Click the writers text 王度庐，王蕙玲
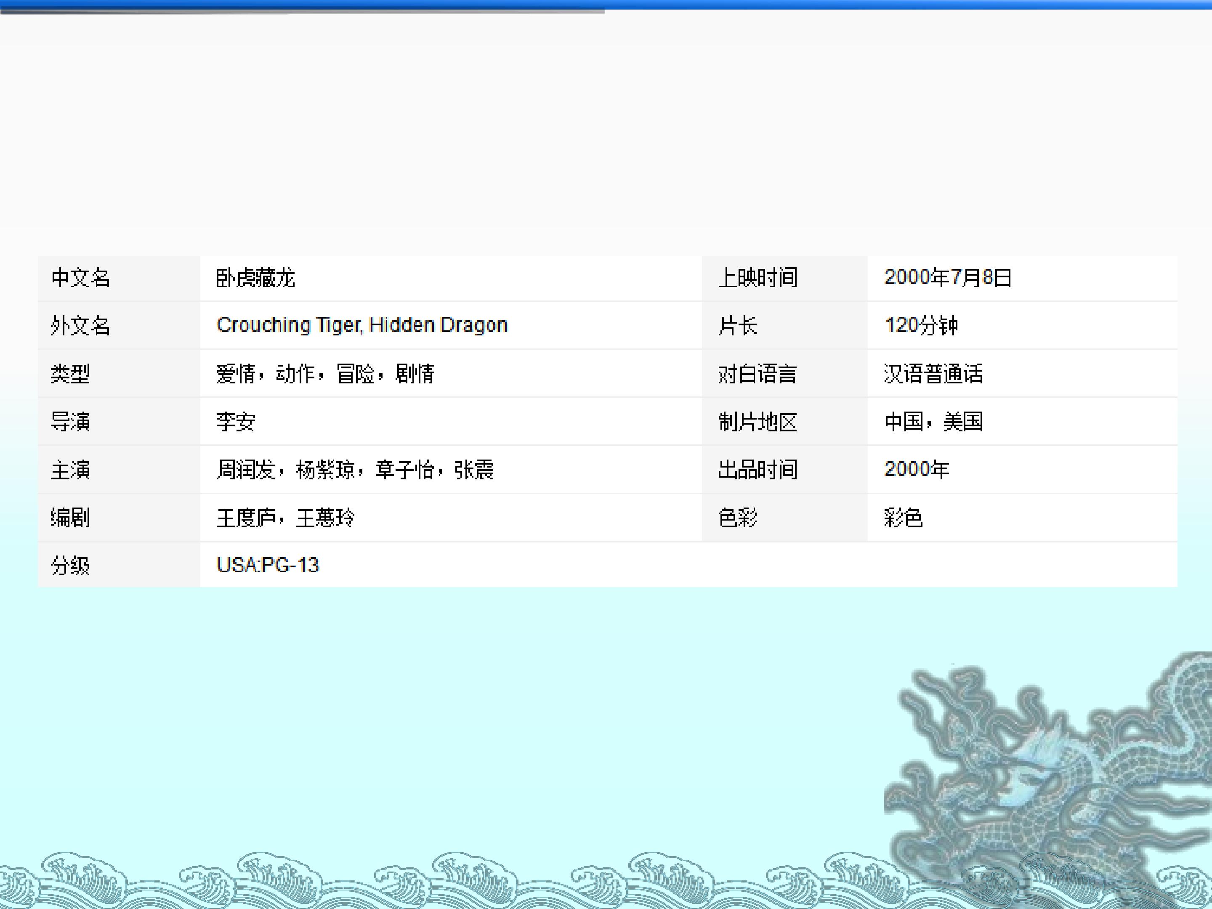1212x909 pixels. [285, 517]
